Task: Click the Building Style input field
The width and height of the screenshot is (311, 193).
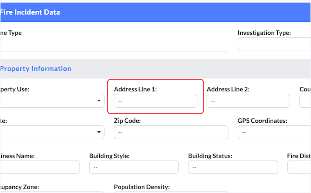Action: pos(134,167)
